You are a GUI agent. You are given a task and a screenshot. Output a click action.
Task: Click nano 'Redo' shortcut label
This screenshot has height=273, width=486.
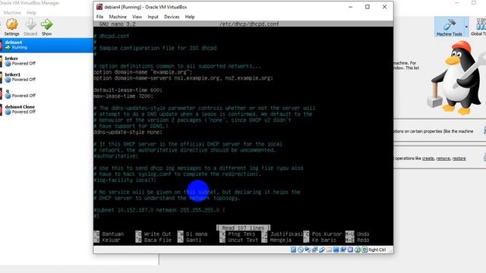pyautogui.click(x=363, y=240)
